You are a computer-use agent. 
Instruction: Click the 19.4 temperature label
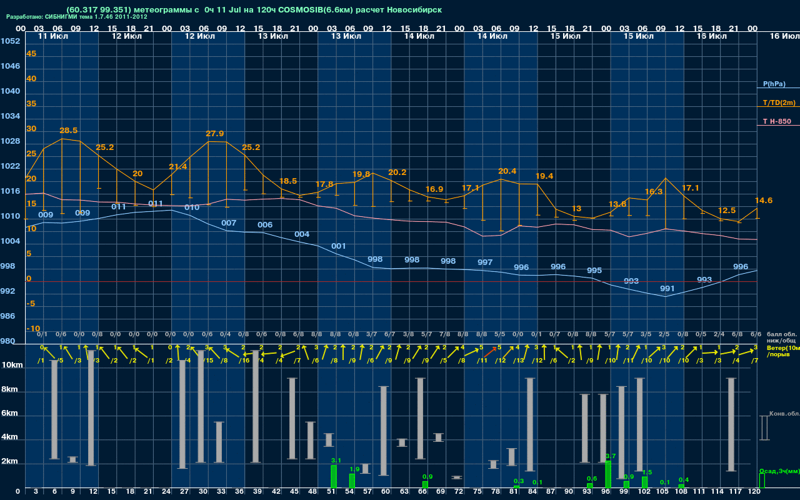(x=544, y=176)
